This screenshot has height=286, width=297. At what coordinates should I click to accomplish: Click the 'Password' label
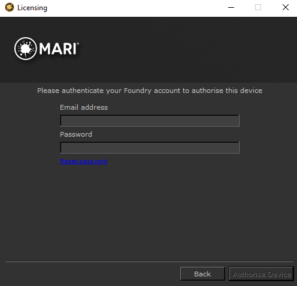tap(76, 134)
